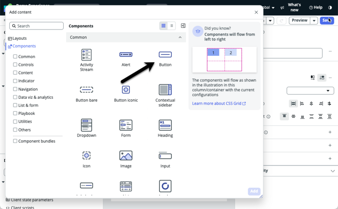
Task: Click the Preview button
Action: (x=299, y=20)
